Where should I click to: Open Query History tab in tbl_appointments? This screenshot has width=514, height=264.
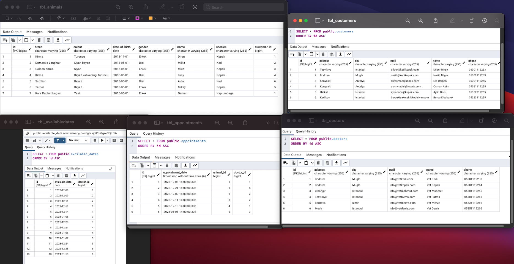(x=153, y=134)
